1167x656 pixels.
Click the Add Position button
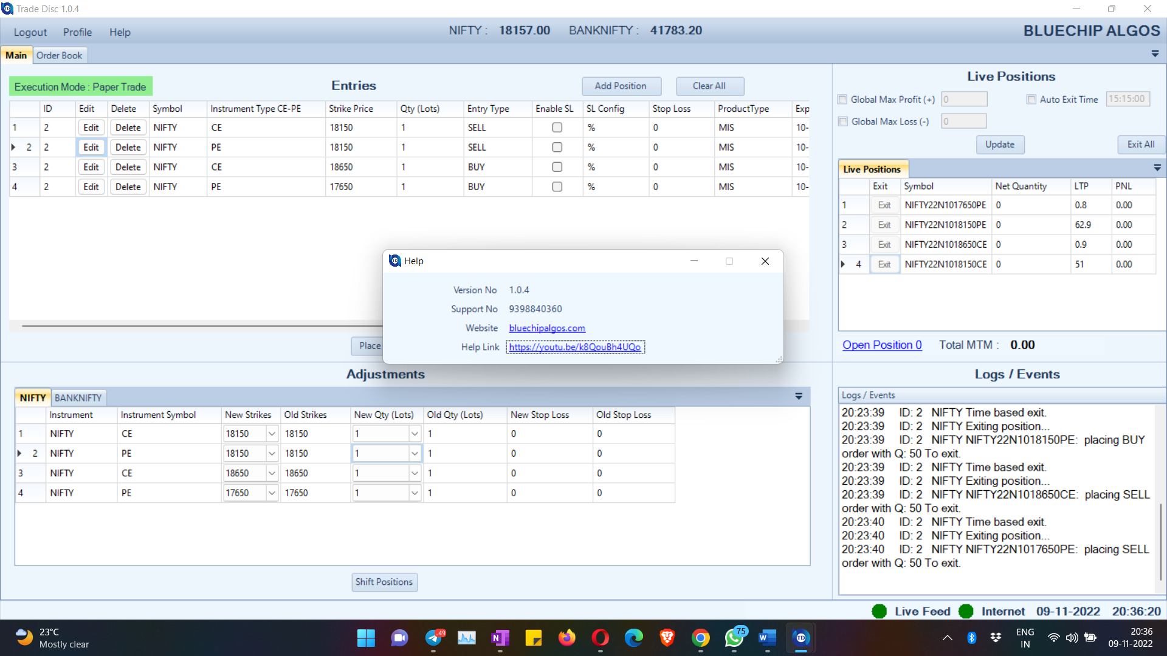[x=621, y=86]
